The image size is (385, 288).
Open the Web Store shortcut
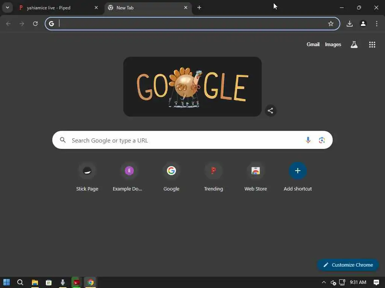256,177
